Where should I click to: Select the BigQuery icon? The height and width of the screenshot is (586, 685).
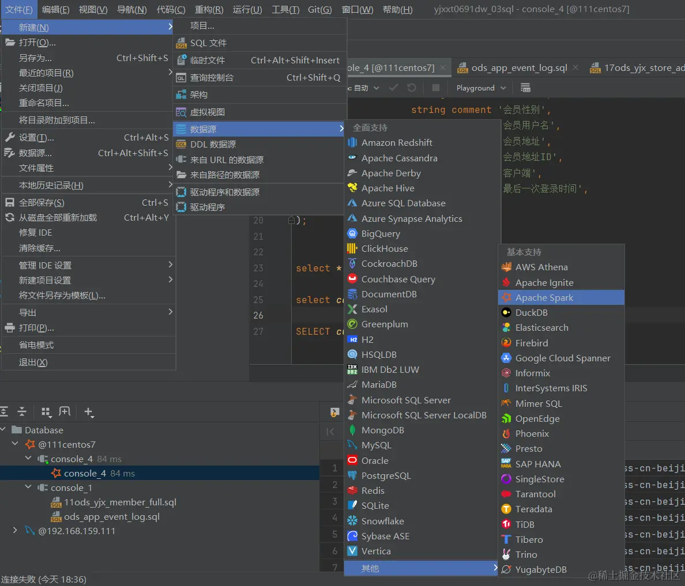tap(352, 233)
